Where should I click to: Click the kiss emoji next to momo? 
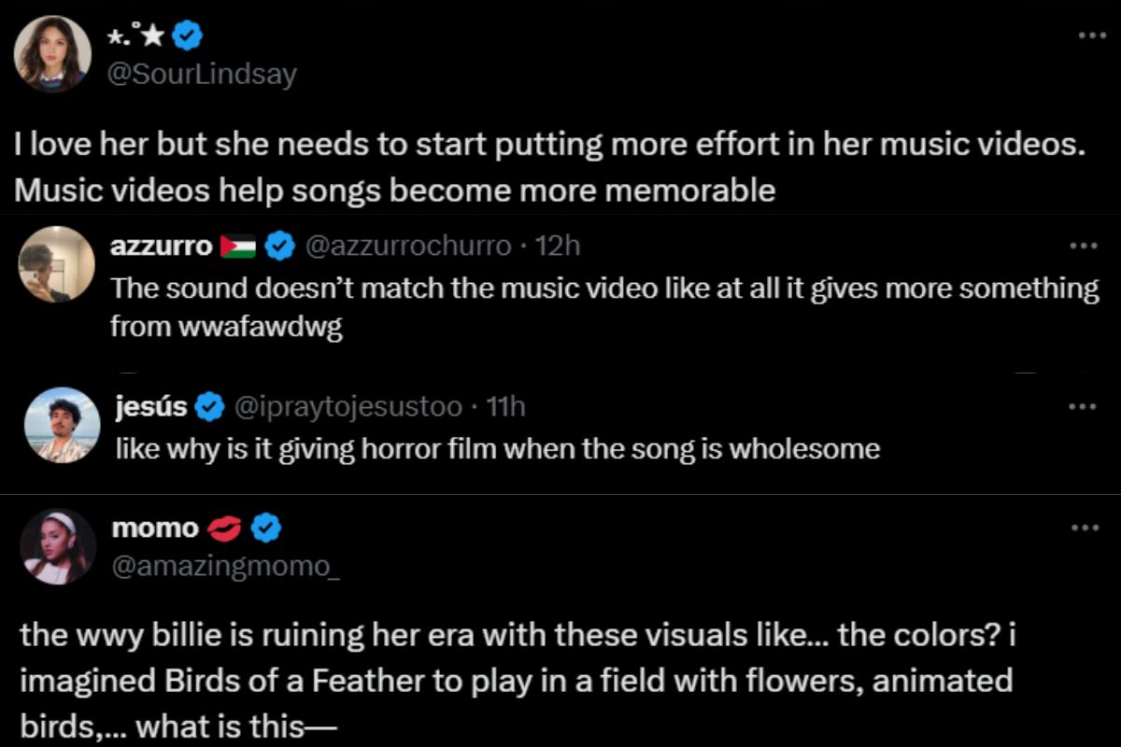(x=227, y=527)
